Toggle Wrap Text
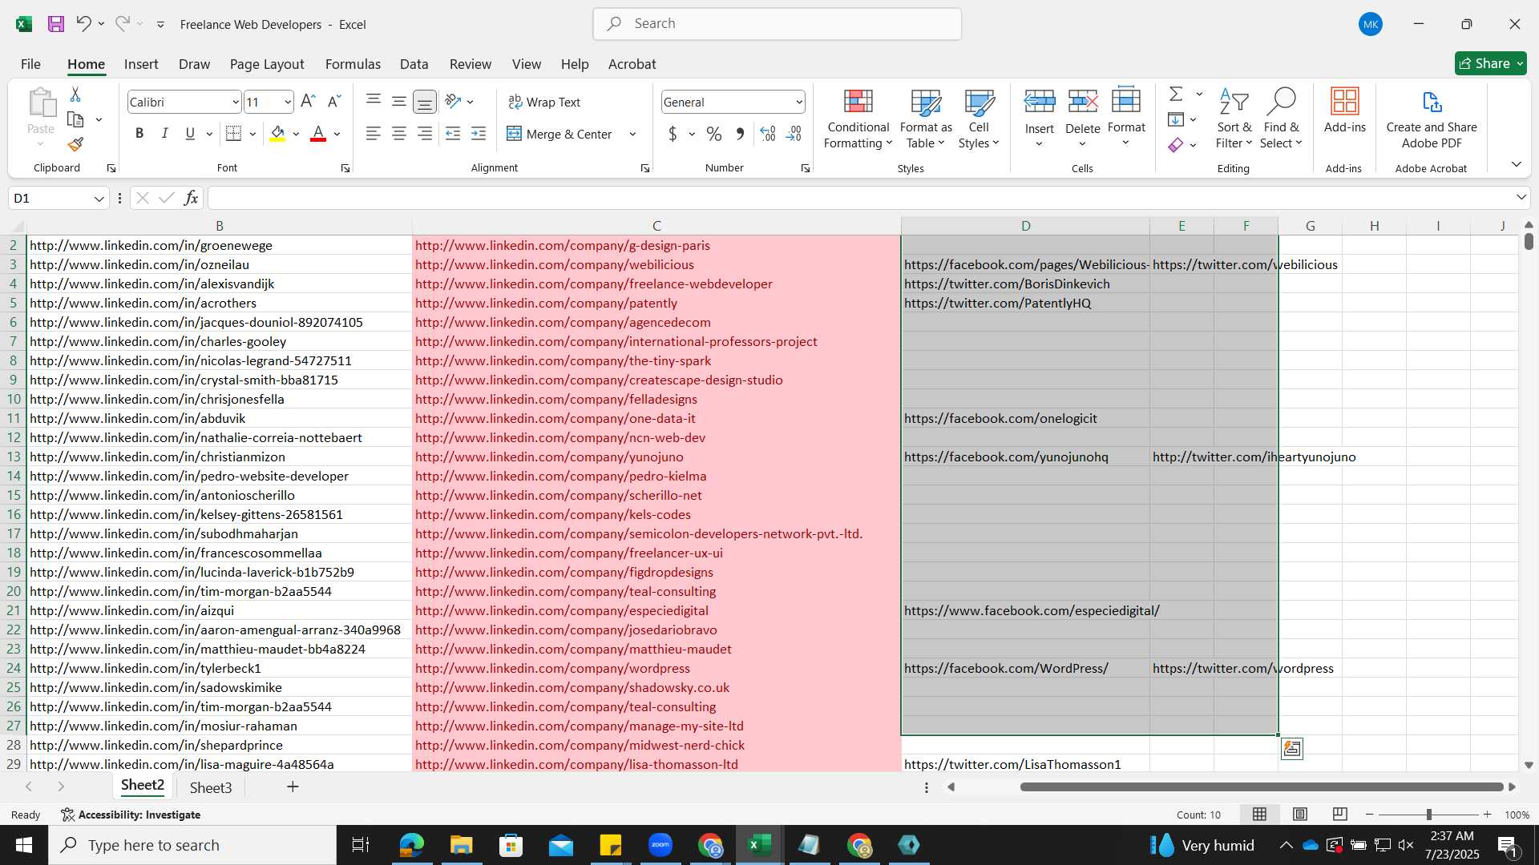The width and height of the screenshot is (1539, 865). (x=544, y=102)
